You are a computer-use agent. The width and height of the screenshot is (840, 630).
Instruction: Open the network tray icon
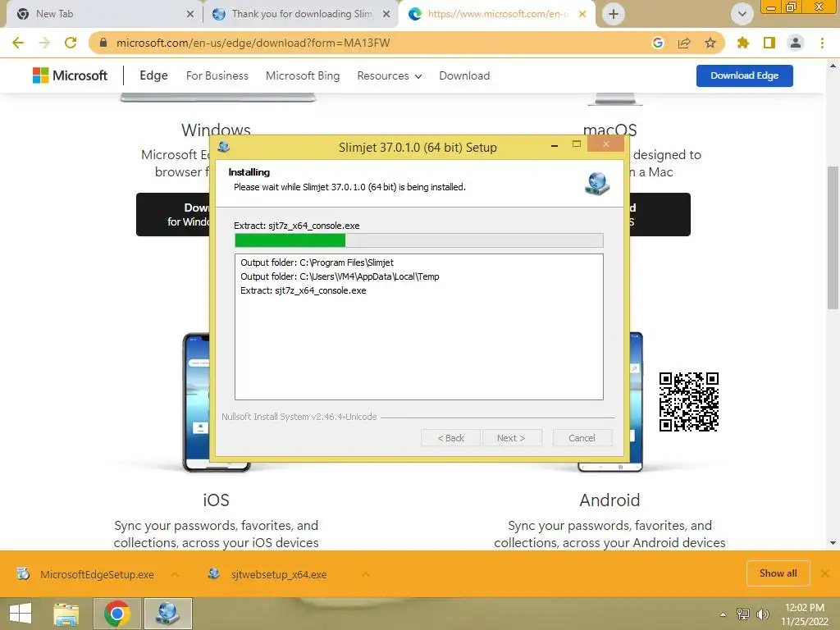[743, 614]
